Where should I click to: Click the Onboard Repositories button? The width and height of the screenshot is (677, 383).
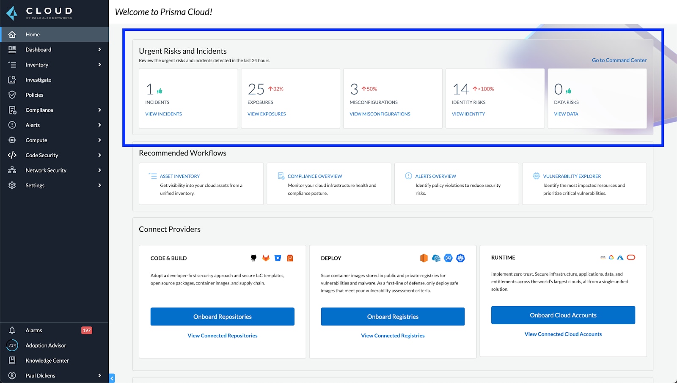pos(223,317)
